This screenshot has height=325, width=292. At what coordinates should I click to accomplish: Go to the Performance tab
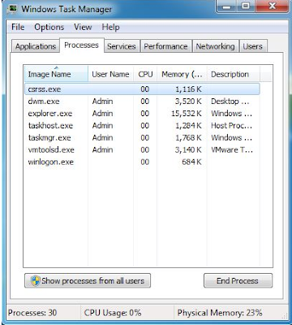[165, 46]
